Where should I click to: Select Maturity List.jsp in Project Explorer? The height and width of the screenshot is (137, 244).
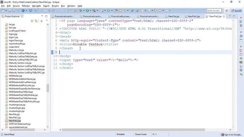pyautogui.click(x=16, y=50)
